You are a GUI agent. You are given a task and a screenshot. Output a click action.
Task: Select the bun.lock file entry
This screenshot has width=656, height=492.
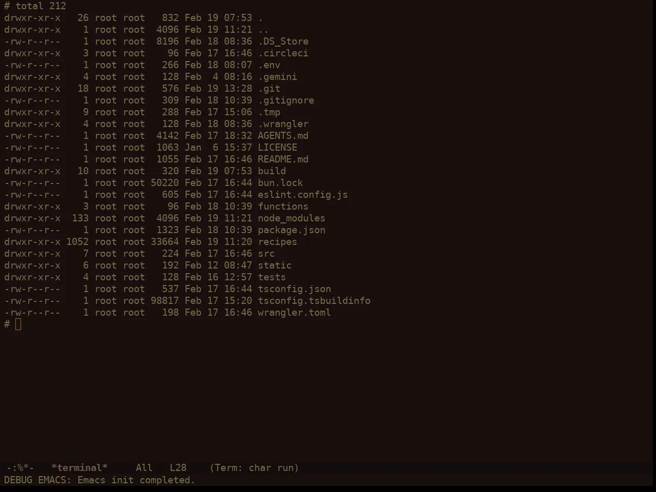[280, 183]
